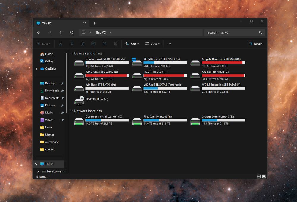Screen dimensions: 297x202
Task: Open the Sort dropdown
Action: pyautogui.click(x=132, y=44)
